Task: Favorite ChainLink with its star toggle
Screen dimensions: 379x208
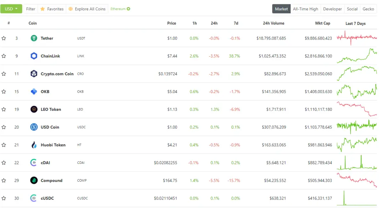Action: coord(4,56)
